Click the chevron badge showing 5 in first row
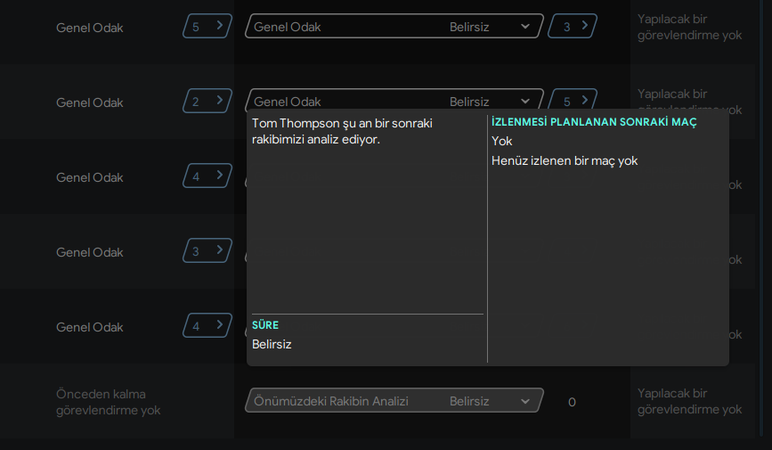Viewport: 772px width, 450px height. click(x=207, y=27)
